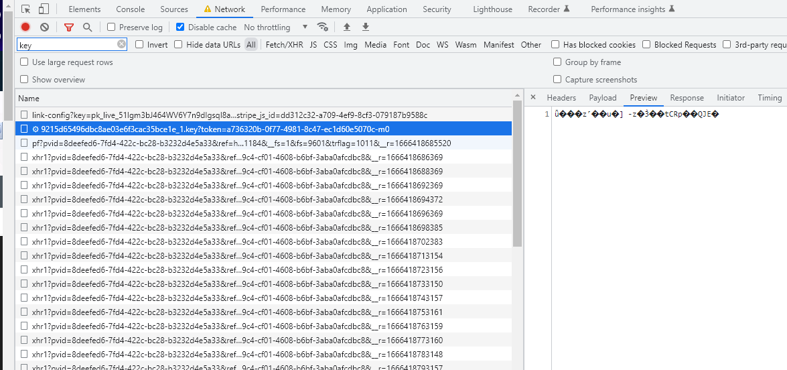Import HAR file with upload arrow
Image resolution: width=787 pixels, height=370 pixels.
pos(346,27)
